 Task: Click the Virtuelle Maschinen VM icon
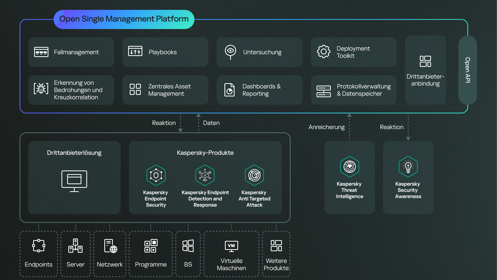[231, 246]
